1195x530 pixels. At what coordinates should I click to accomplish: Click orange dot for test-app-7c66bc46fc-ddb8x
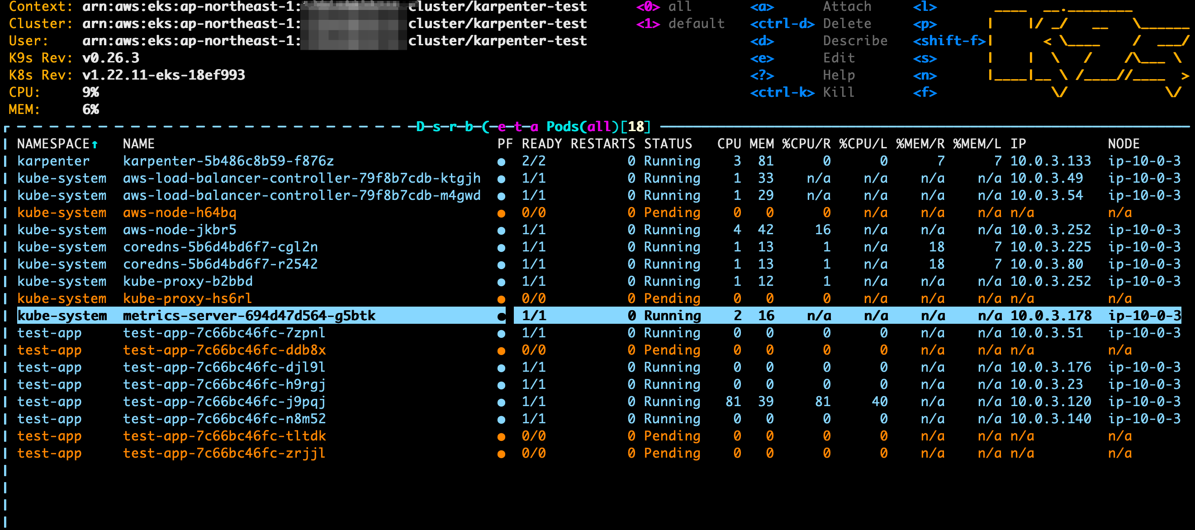[501, 351]
